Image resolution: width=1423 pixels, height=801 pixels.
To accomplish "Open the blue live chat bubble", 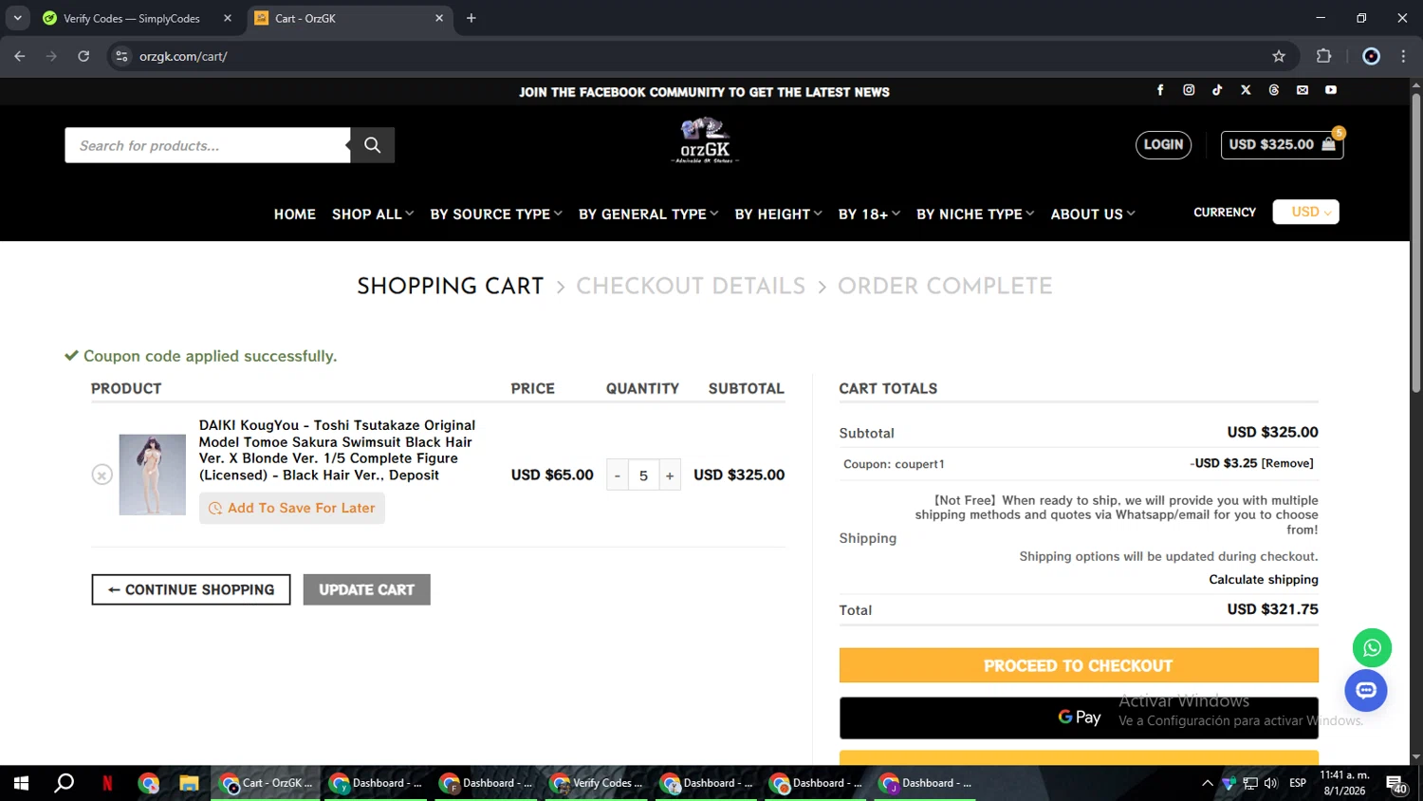I will pyautogui.click(x=1366, y=691).
